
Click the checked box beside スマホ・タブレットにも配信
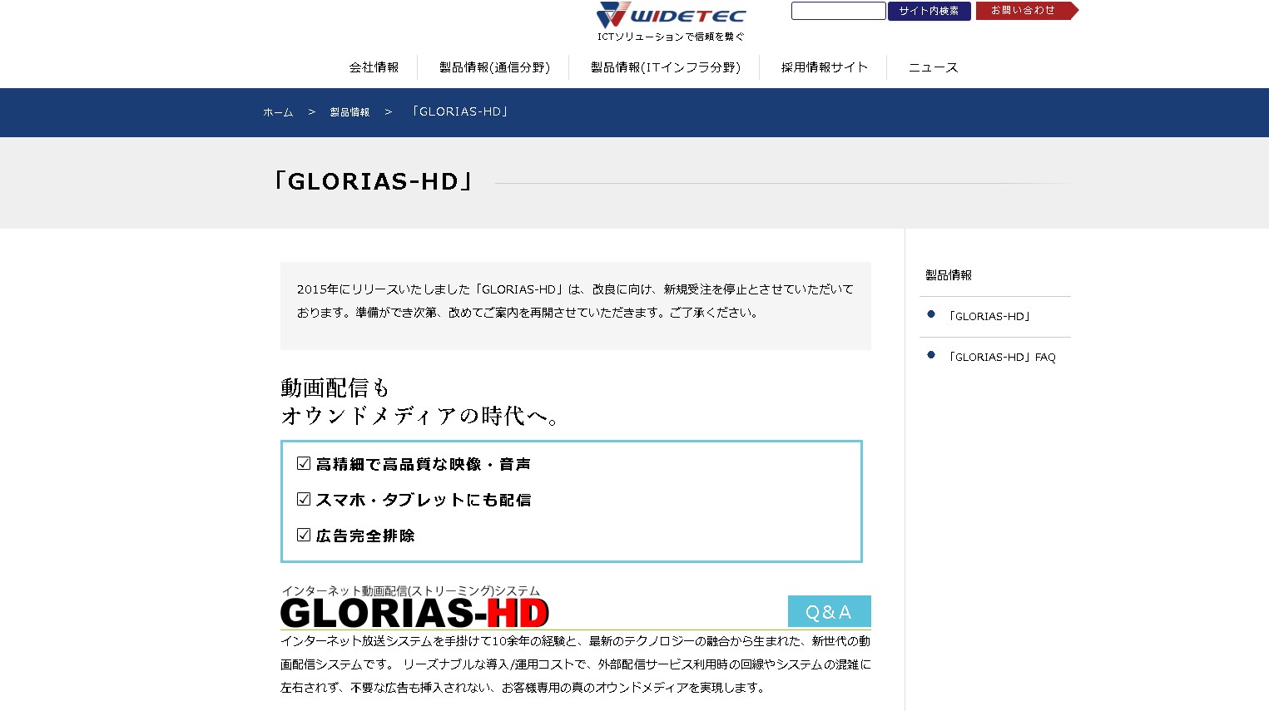304,499
